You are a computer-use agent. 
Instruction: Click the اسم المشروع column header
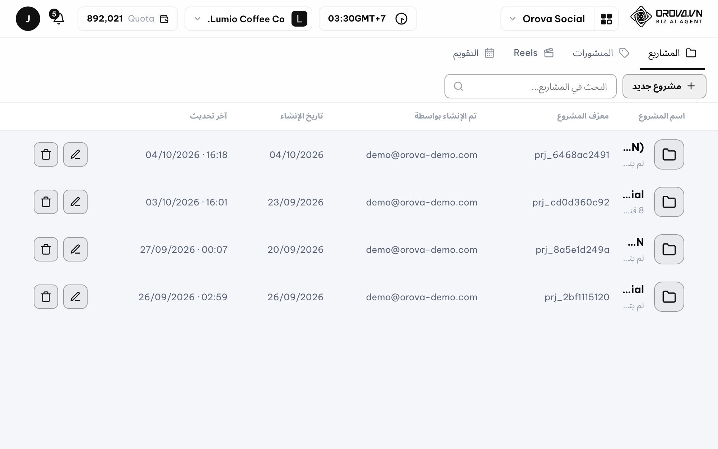tap(662, 116)
